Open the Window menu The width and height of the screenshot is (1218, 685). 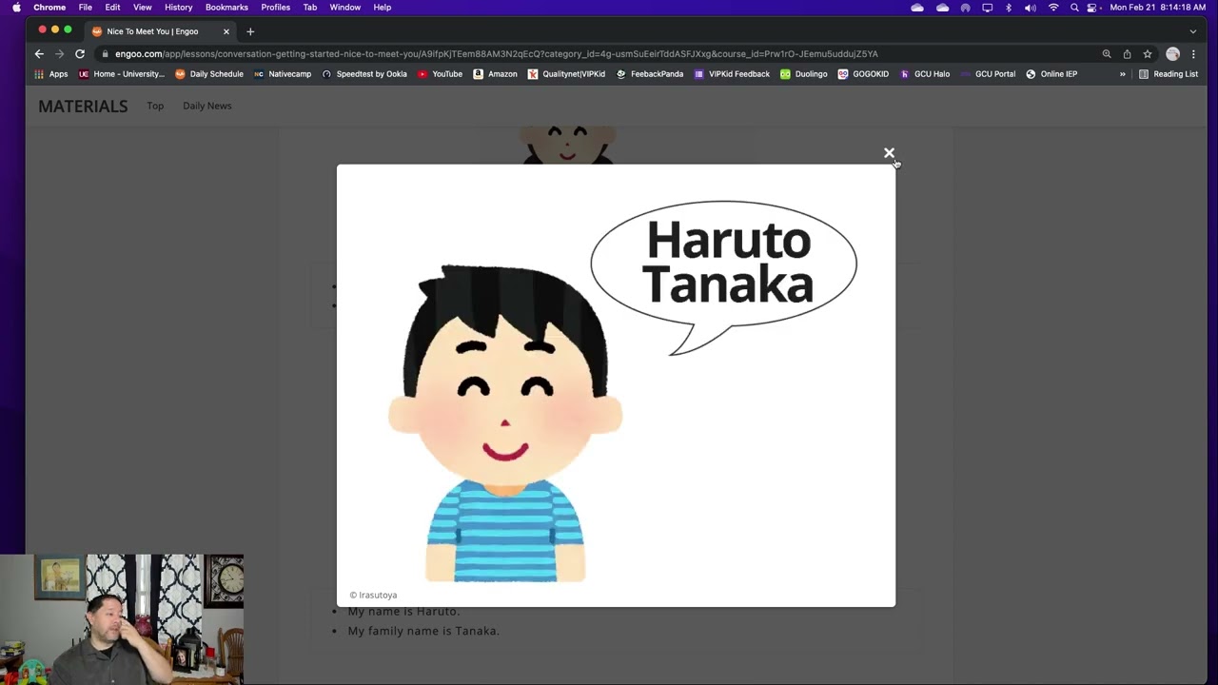tap(344, 8)
